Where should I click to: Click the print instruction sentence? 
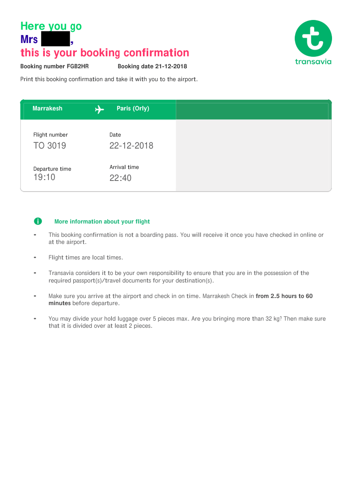click(x=109, y=79)
